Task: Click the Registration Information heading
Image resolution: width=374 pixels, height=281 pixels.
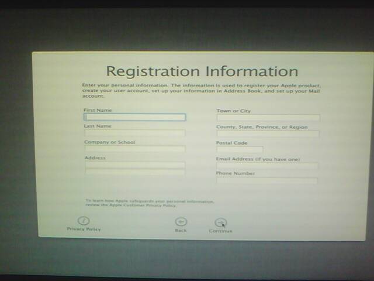Action: click(x=202, y=71)
